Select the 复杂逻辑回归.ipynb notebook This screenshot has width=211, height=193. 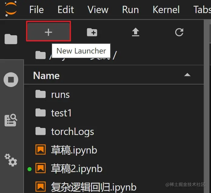point(114,187)
